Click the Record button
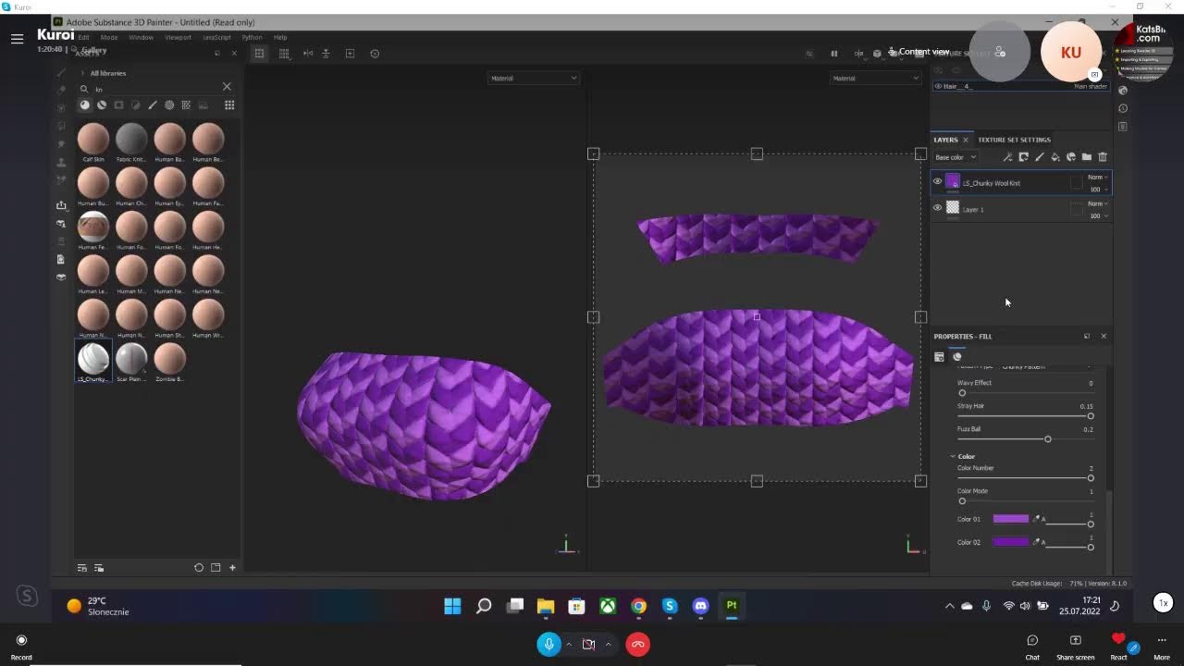The image size is (1184, 666). pos(21,647)
